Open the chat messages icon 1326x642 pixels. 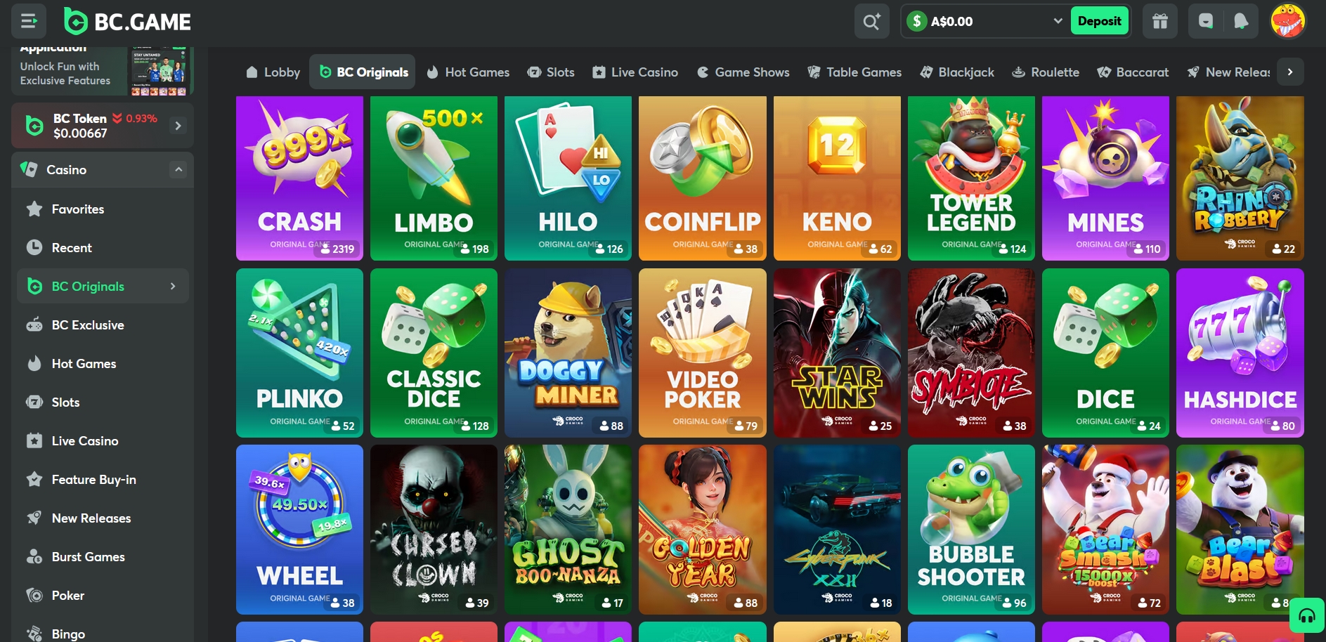[1204, 21]
